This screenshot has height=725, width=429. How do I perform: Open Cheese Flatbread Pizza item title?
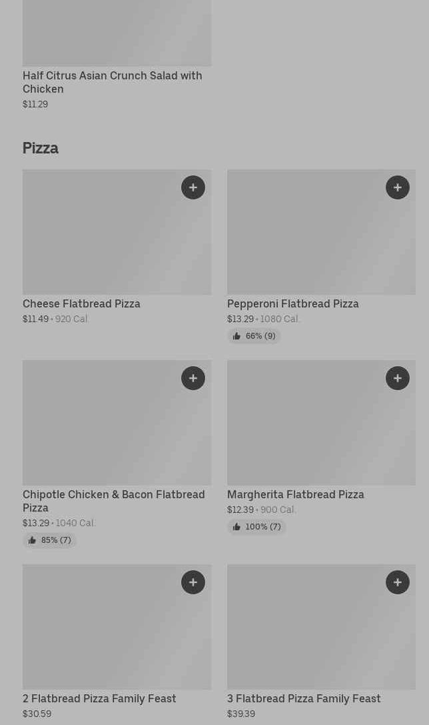(81, 303)
